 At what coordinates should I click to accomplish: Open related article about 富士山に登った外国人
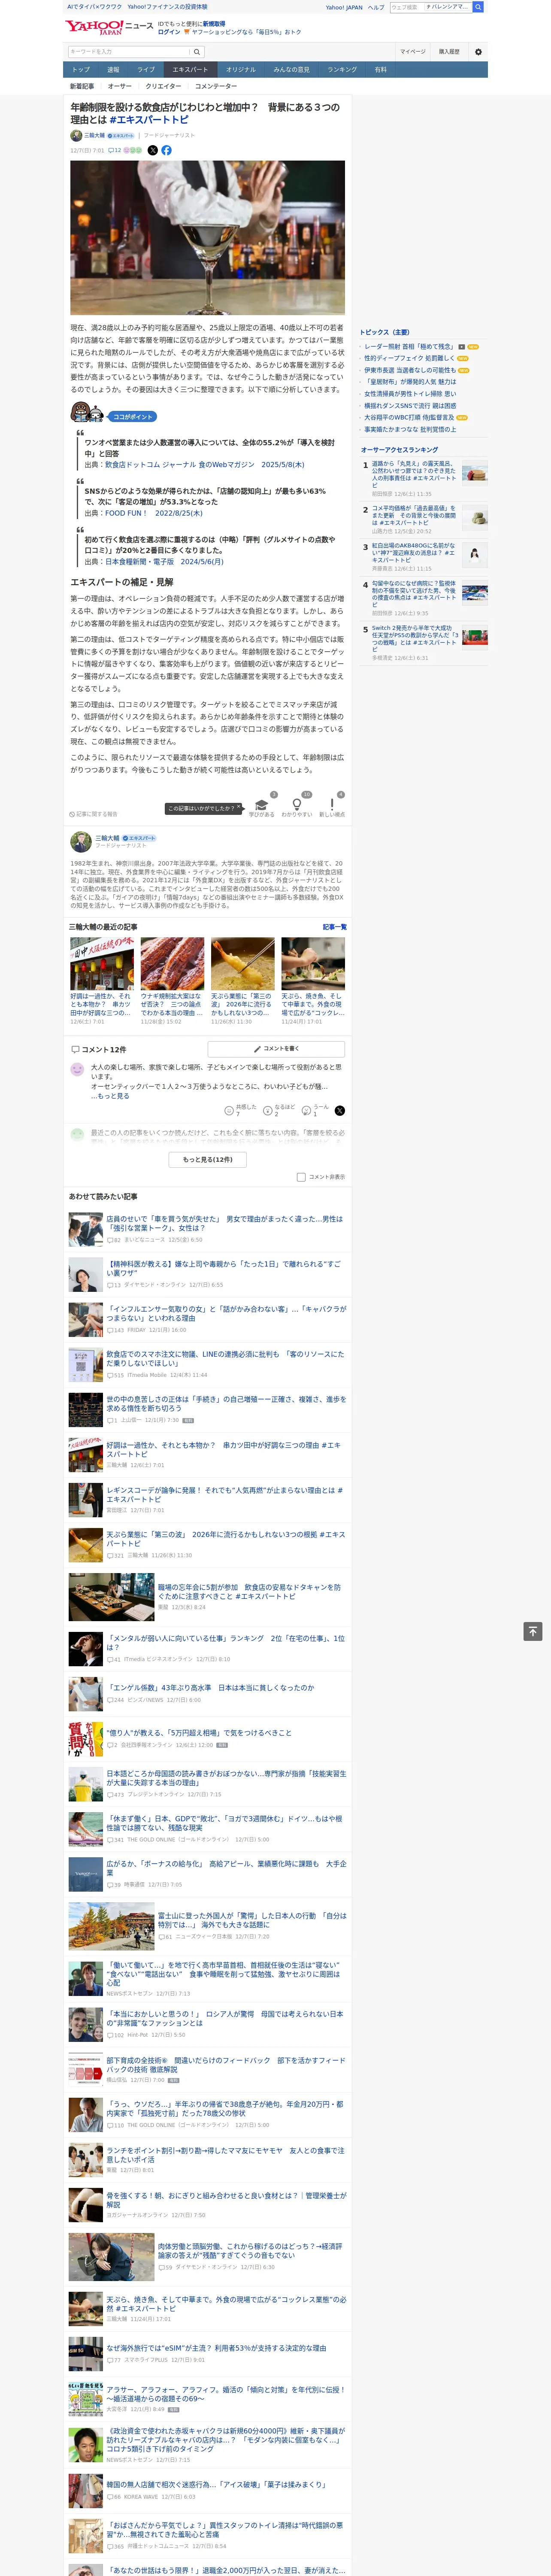coord(252,1920)
